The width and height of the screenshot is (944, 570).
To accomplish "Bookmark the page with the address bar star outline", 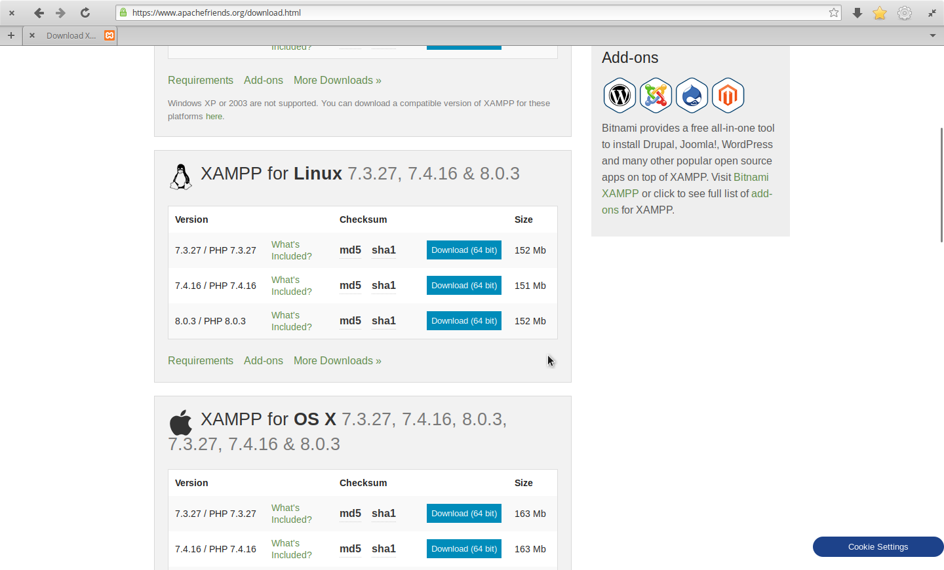I will [834, 12].
